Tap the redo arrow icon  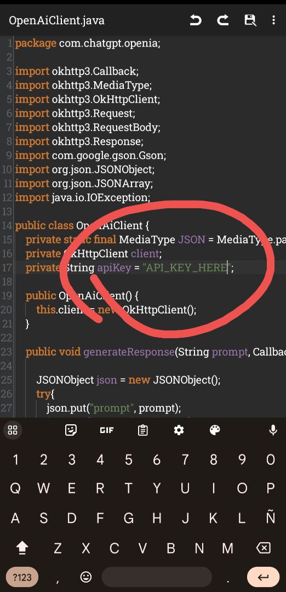point(223,20)
